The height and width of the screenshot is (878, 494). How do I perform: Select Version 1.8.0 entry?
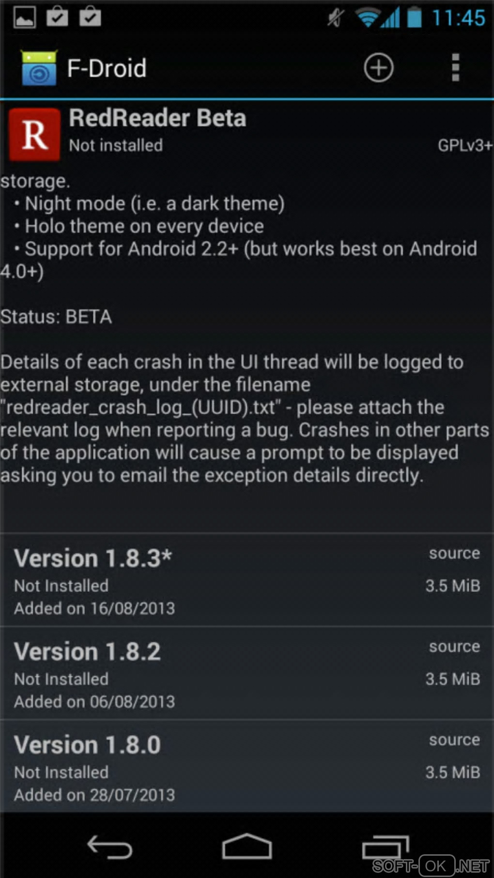[247, 767]
